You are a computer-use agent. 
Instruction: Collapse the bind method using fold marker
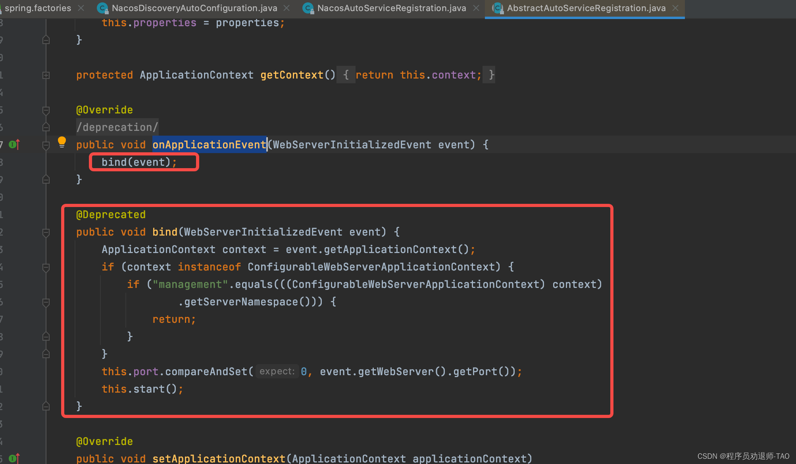coord(46,232)
